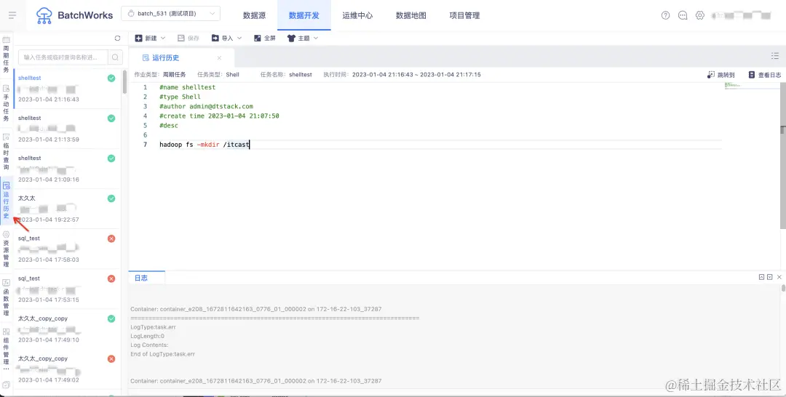Select the sql_test run at 17:58:03
The height and width of the screenshot is (397, 786).
point(67,249)
